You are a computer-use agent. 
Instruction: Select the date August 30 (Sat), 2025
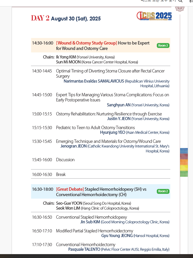(76, 19)
